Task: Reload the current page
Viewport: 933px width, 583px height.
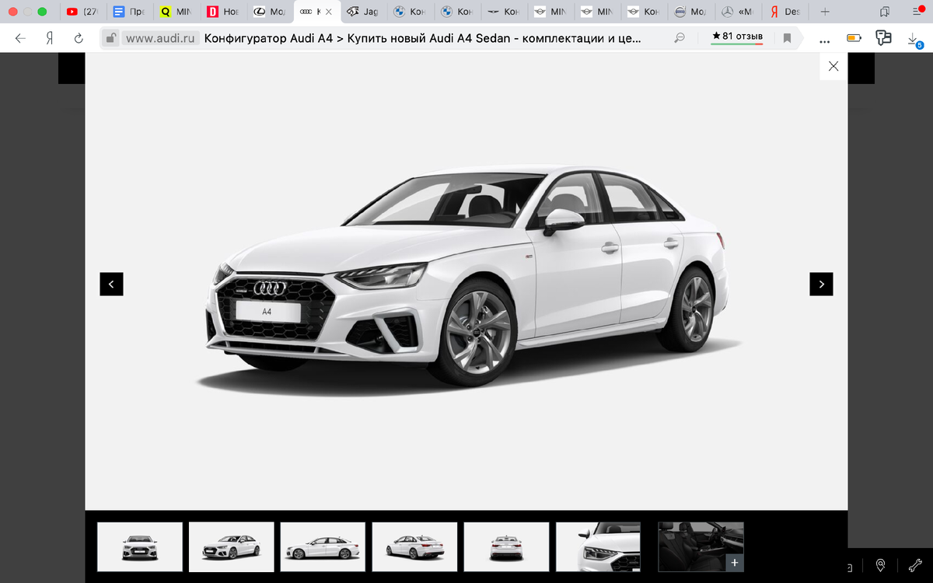Action: pos(79,37)
